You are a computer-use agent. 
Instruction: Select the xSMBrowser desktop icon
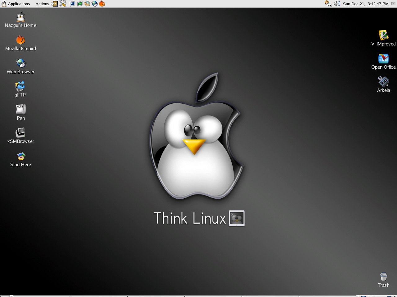(20, 133)
